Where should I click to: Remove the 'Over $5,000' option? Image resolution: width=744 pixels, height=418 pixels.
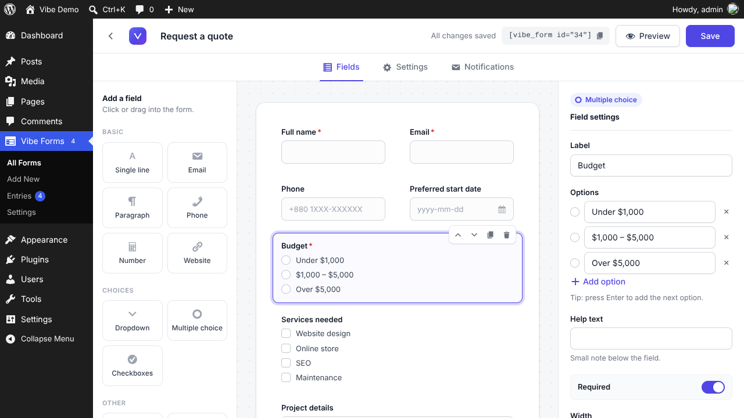726,263
